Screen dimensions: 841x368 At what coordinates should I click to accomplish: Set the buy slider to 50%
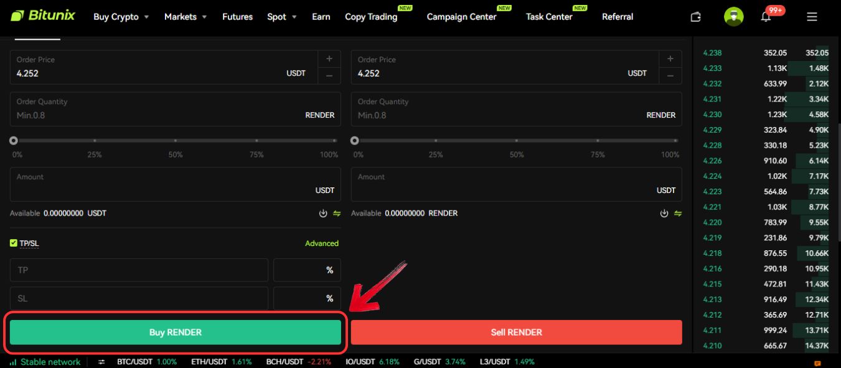coord(176,141)
